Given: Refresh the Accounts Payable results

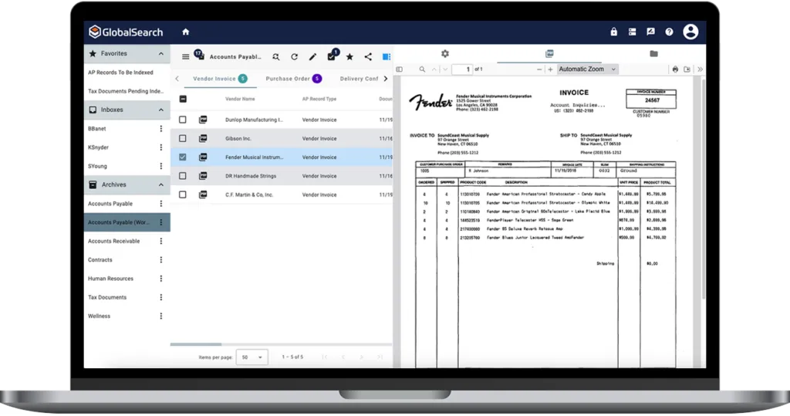Looking at the screenshot, I should 294,57.
